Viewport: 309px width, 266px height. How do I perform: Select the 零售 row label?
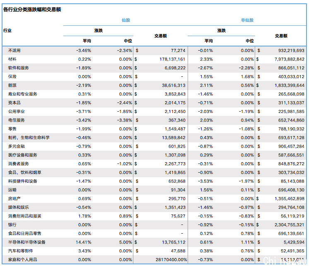(12, 129)
